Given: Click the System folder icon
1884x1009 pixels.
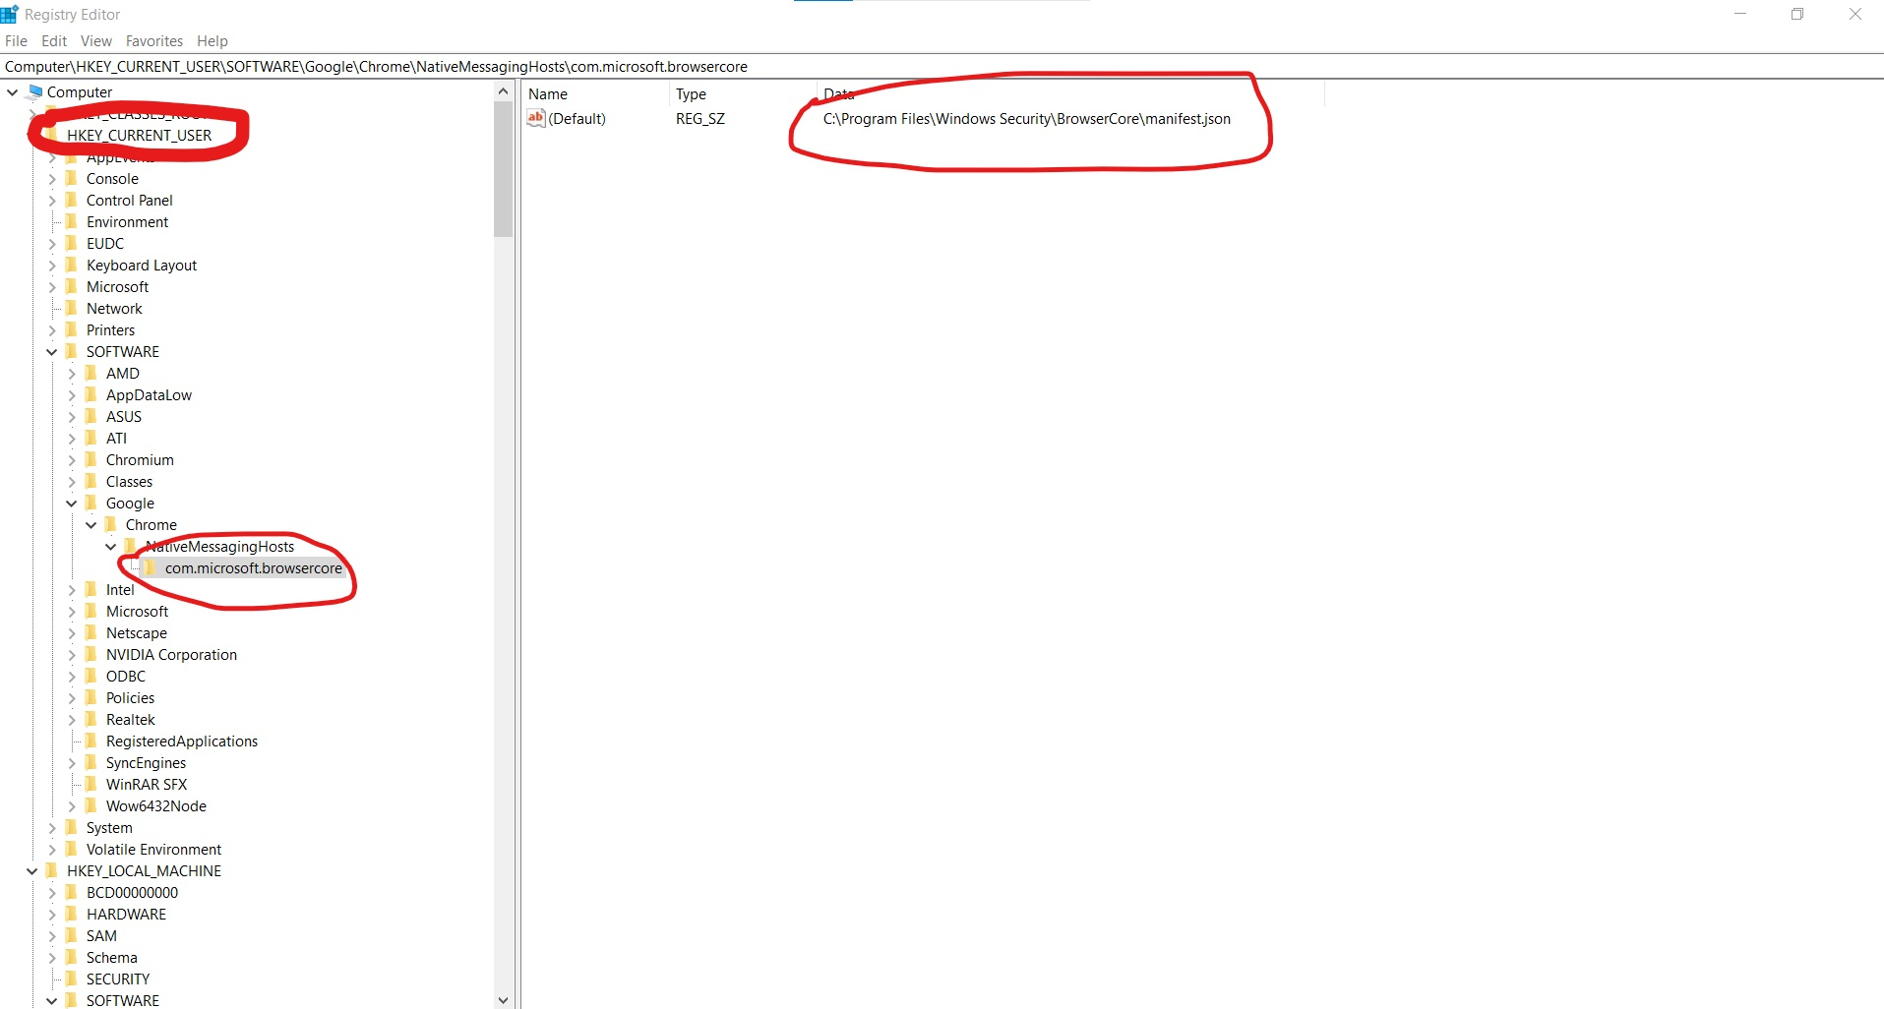Looking at the screenshot, I should [x=71, y=827].
